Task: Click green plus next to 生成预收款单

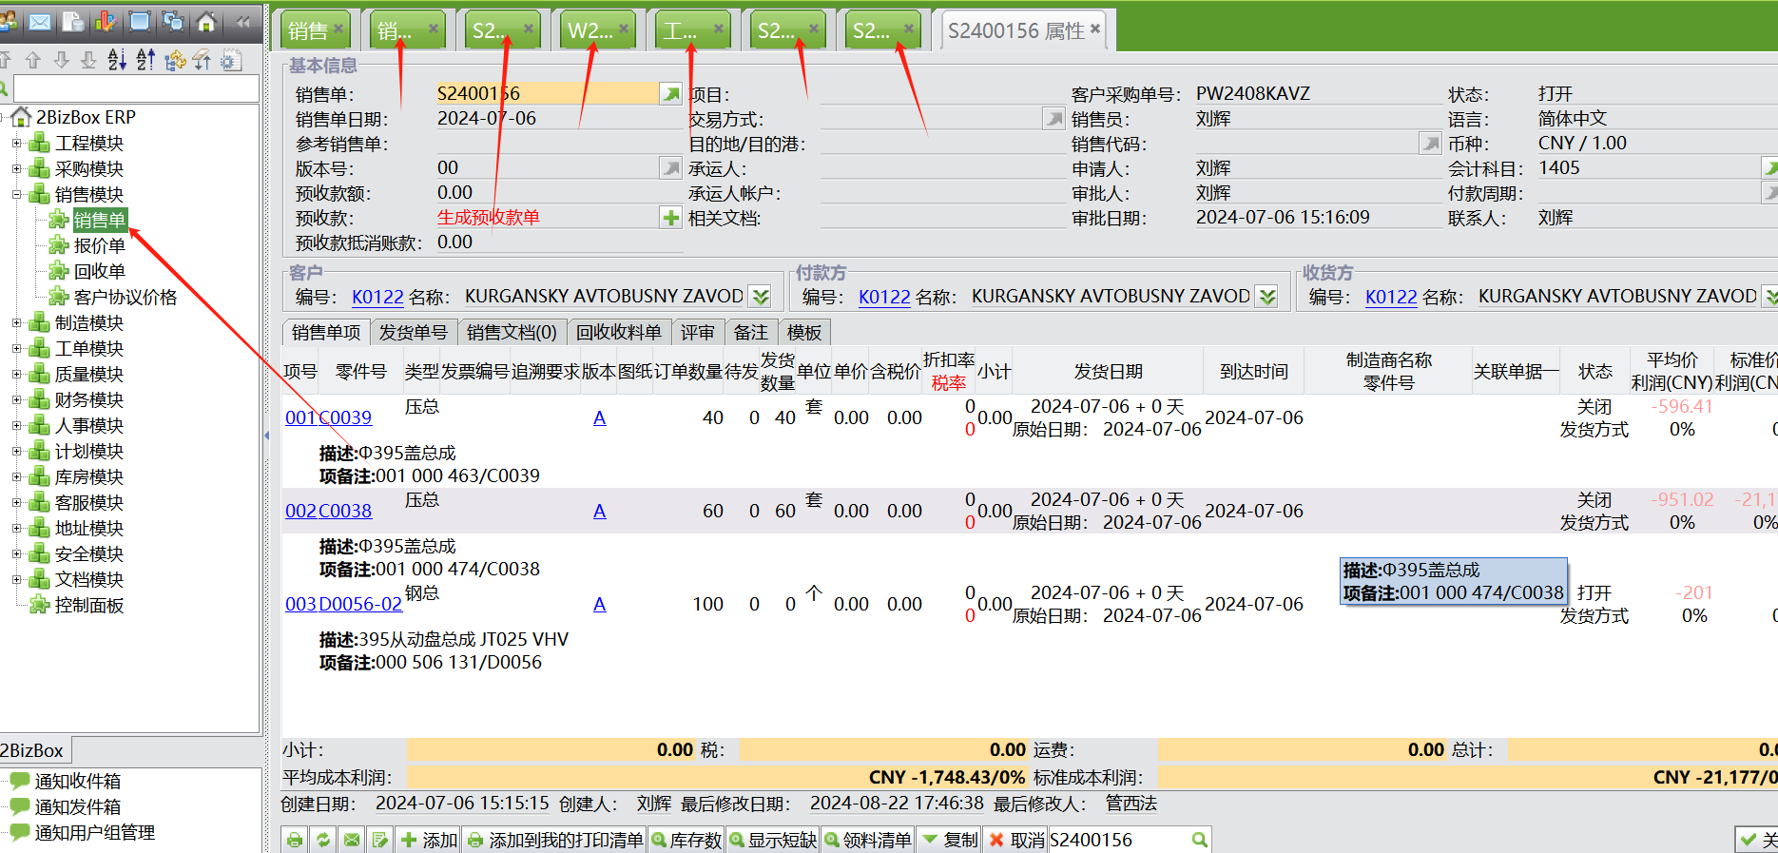Action: (x=671, y=218)
